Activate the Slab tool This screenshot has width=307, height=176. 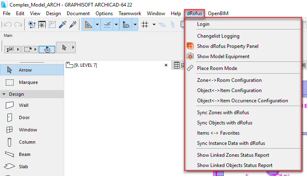[x=24, y=167]
